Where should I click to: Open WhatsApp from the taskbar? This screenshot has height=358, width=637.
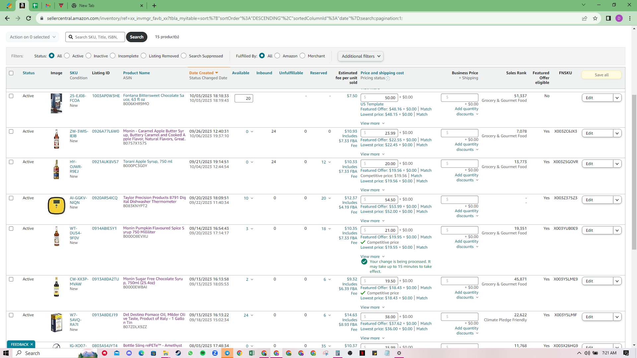[x=190, y=353]
